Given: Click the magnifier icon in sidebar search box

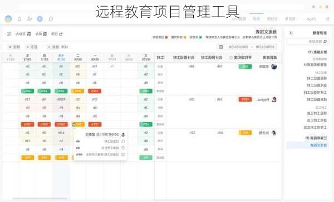Looking at the screenshot, I should [325, 42].
